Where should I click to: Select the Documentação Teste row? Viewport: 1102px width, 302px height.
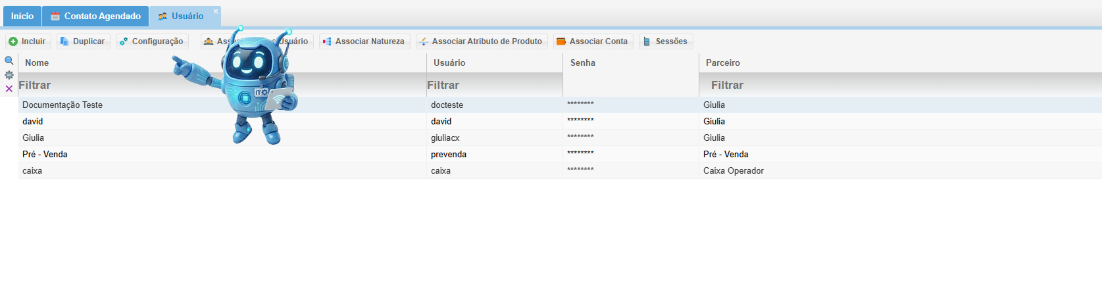63,105
